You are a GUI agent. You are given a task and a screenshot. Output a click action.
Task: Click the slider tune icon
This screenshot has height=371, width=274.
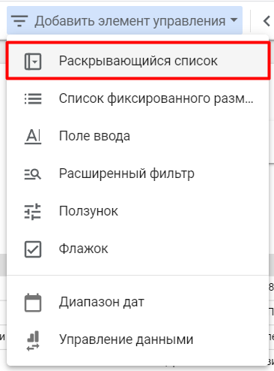point(33,212)
